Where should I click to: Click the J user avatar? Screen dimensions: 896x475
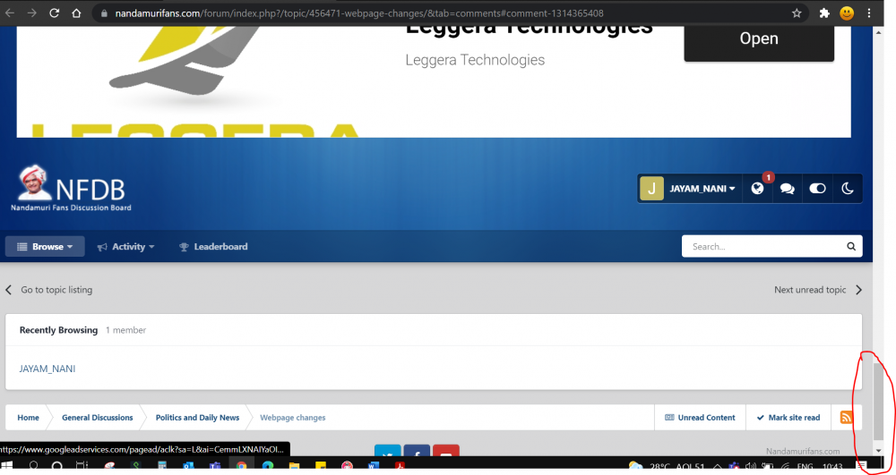[651, 189]
